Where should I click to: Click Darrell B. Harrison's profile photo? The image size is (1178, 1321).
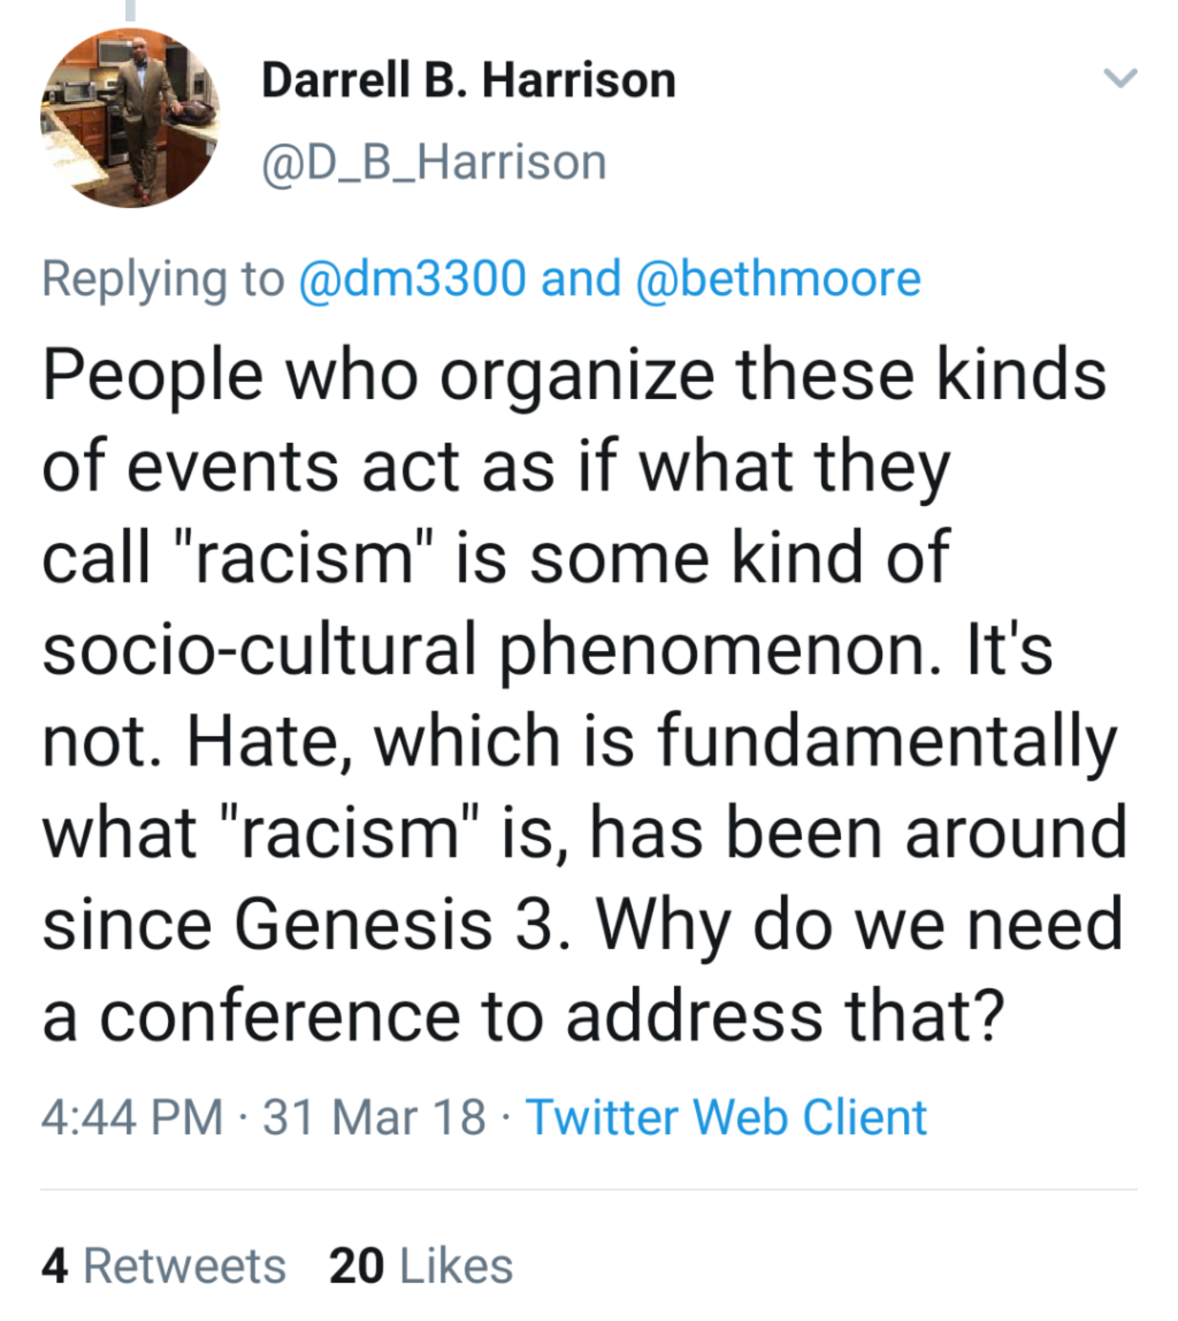pos(130,118)
